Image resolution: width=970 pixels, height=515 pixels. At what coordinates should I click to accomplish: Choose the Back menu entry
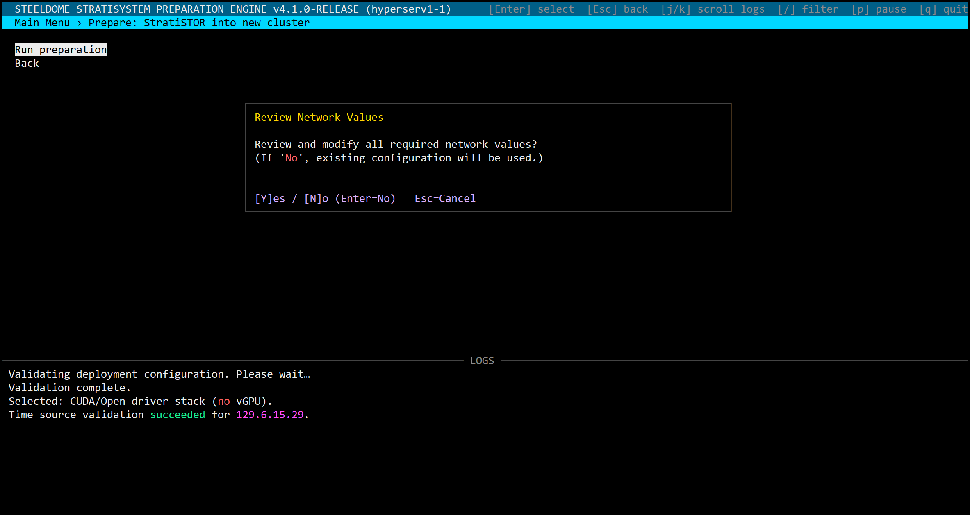27,64
